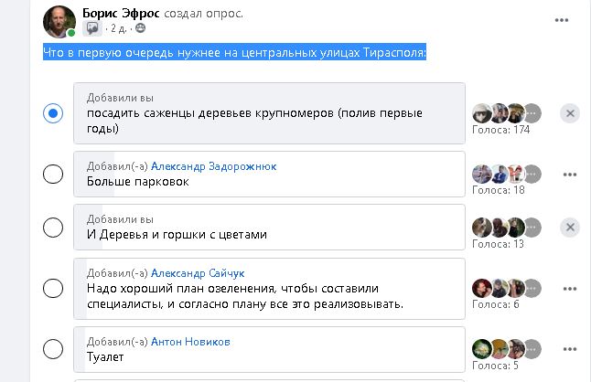
Task: Select radio button for 'Больше парковок'
Action: 53,174
